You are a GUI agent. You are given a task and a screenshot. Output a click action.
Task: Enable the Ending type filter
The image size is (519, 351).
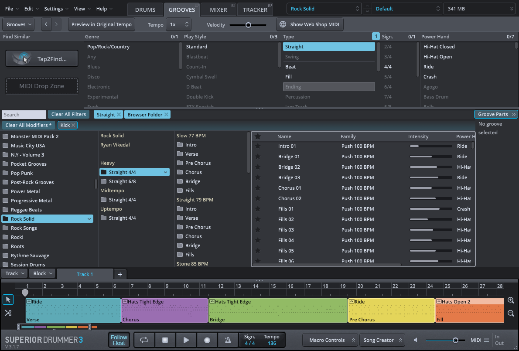coord(329,87)
